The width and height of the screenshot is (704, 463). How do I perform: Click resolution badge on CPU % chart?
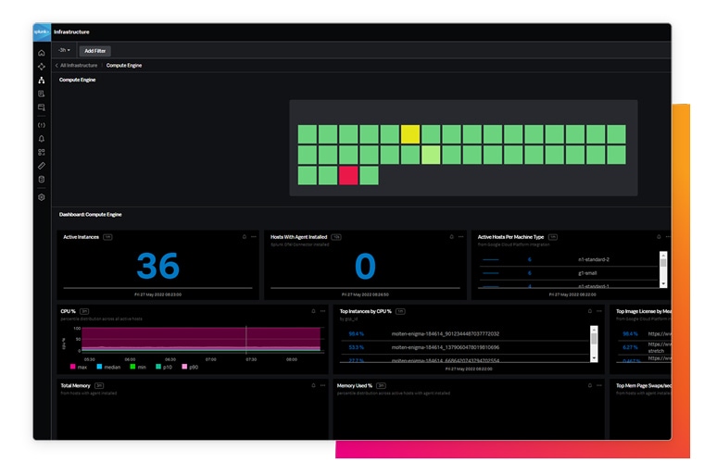(84, 311)
